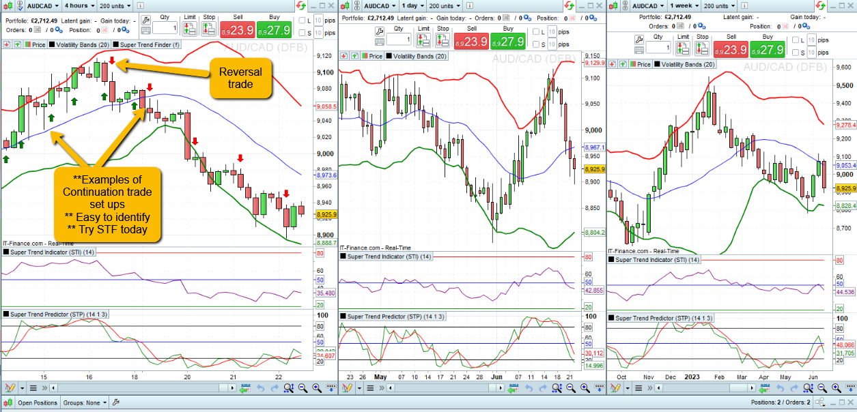This screenshot has width=857, height=412.
Task: Check the S checkbox in 1 week chart
Action: click(796, 52)
